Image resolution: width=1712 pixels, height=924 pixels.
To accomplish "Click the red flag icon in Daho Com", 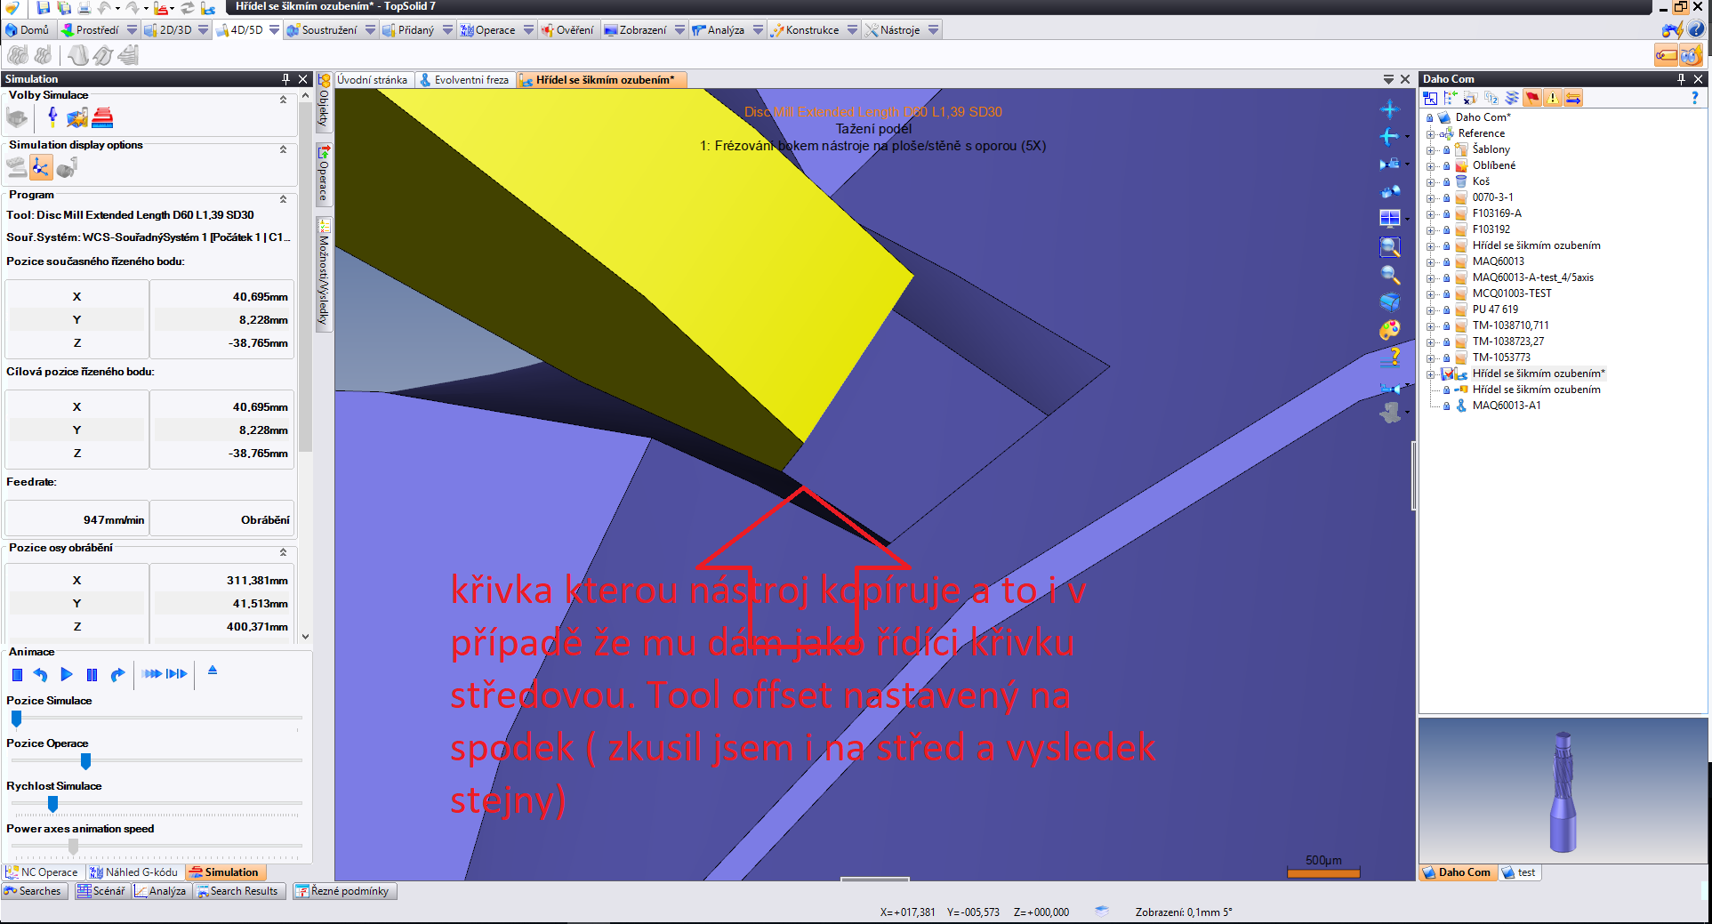I will click(1531, 98).
